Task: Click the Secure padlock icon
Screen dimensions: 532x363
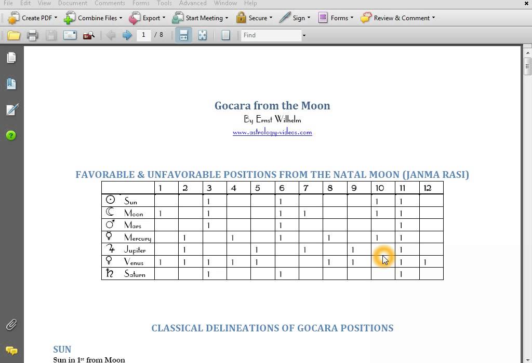Action: pos(241,18)
